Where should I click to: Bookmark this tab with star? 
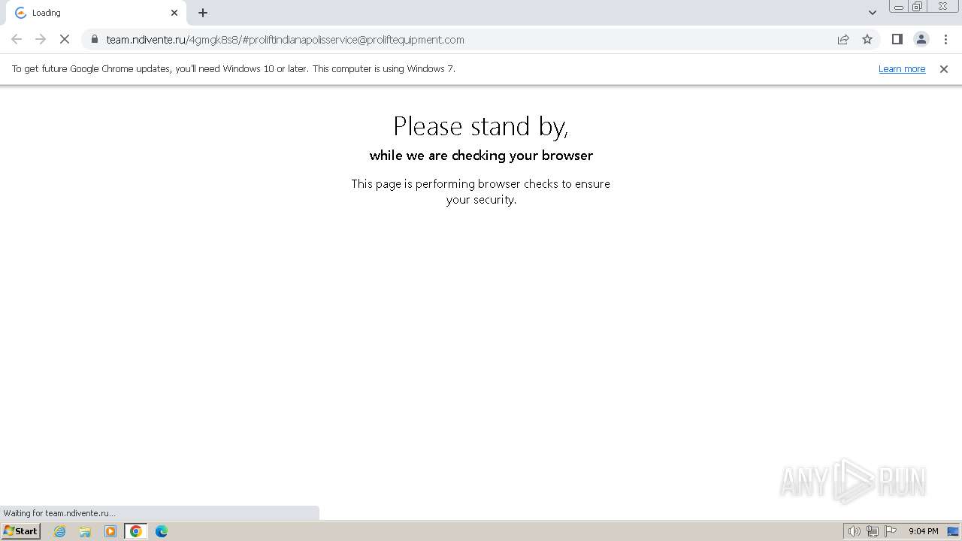pyautogui.click(x=867, y=39)
